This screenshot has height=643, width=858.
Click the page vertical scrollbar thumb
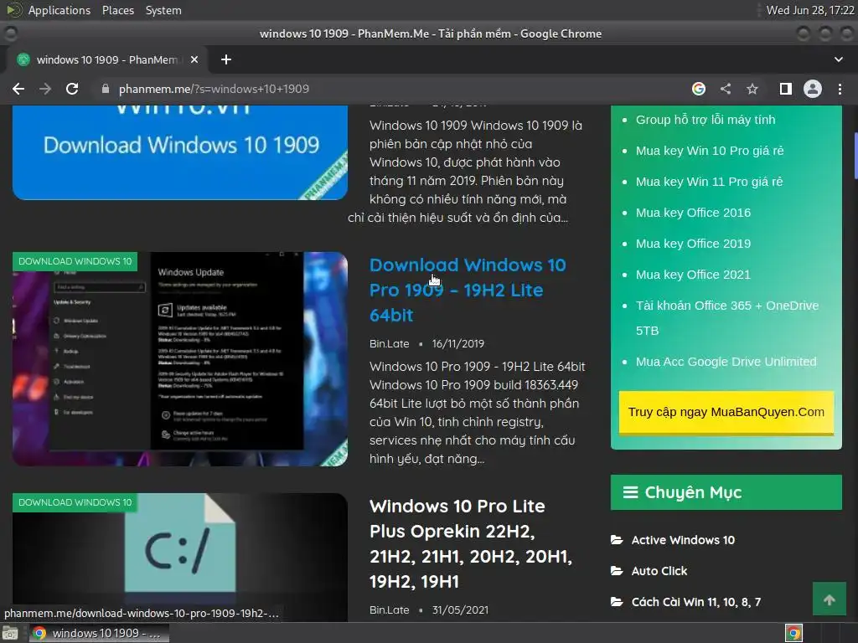point(855,156)
